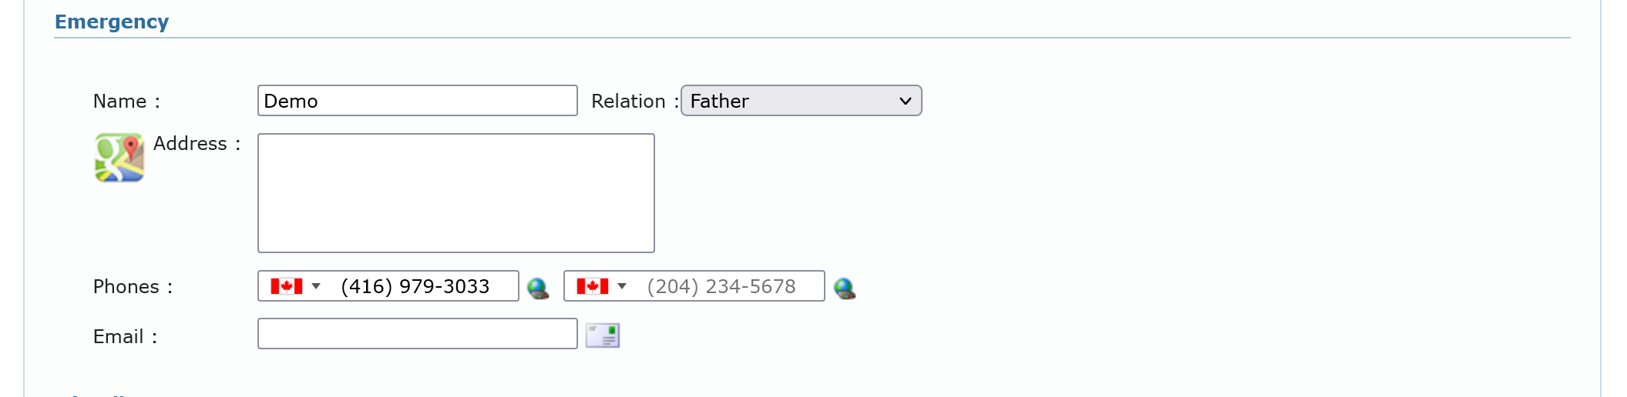
Task: Click inside the Address text area
Action: [455, 193]
